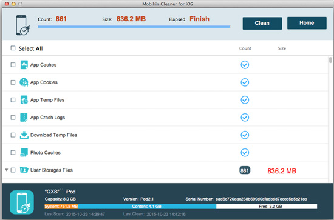Image resolution: width=334 pixels, height=220 pixels.
Task: Click the App Caches category icon
Action: [x=24, y=65]
